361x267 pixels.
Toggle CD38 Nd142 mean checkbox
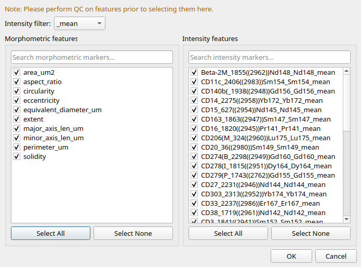click(x=194, y=213)
